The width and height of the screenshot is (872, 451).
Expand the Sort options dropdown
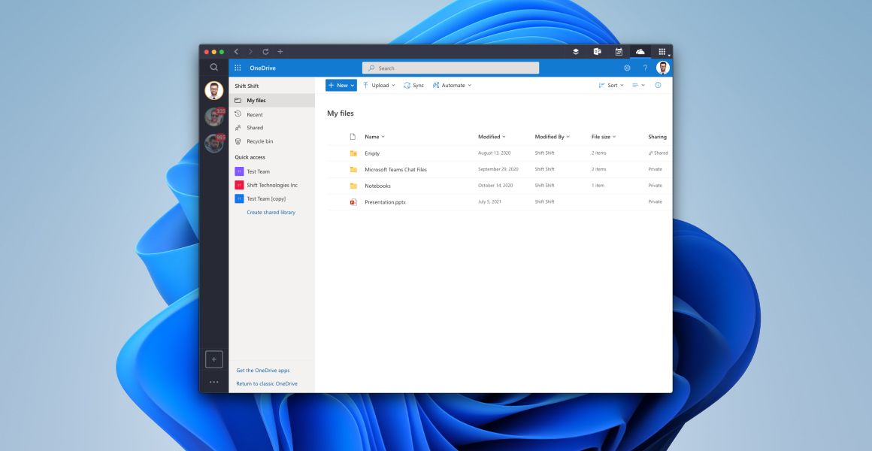click(x=610, y=85)
